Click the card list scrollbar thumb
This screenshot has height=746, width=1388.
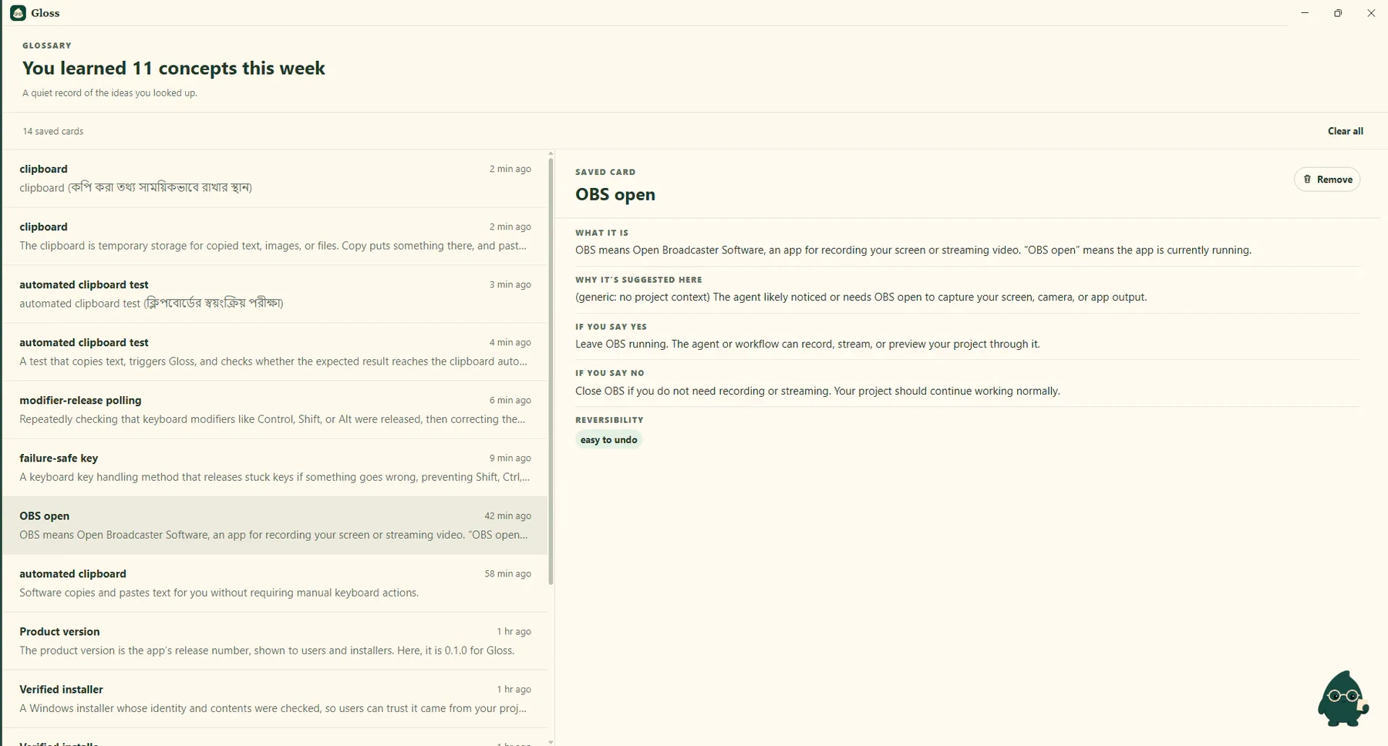551,371
